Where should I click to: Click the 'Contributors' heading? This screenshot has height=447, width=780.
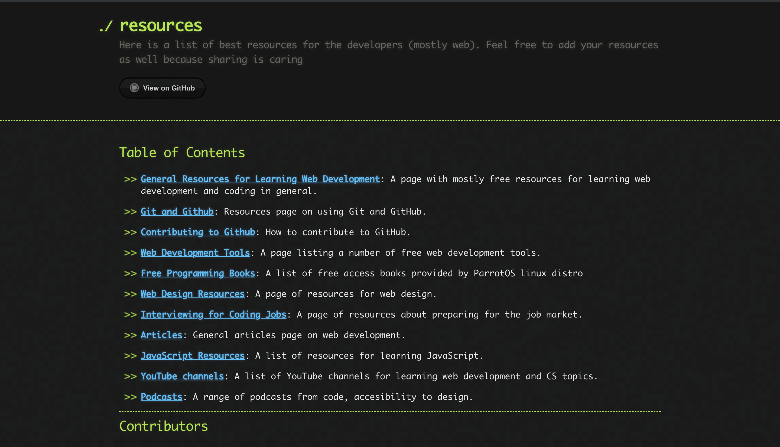164,426
